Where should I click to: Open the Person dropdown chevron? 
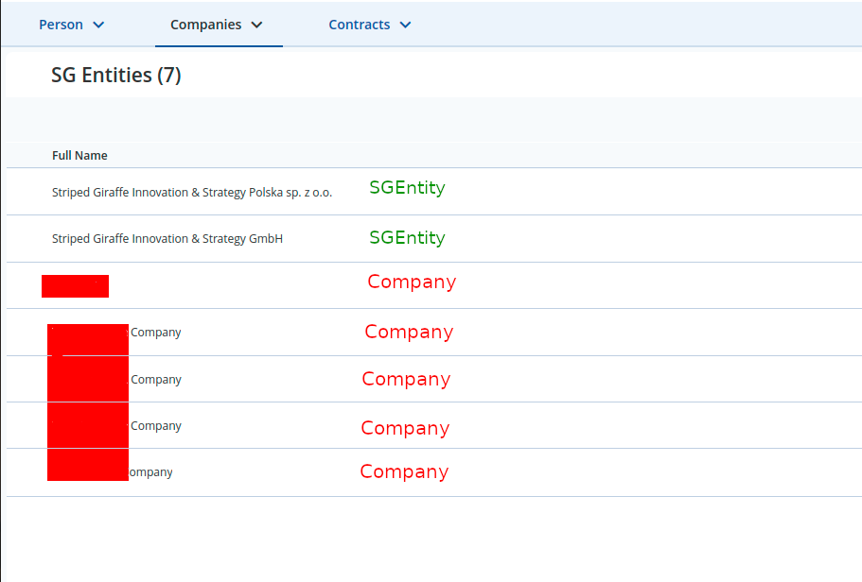click(x=98, y=25)
